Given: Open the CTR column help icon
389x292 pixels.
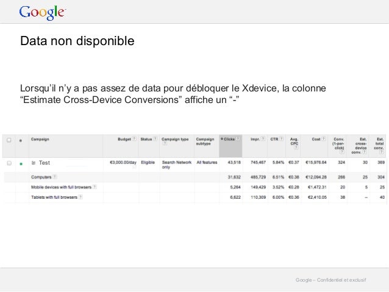Looking at the screenshot, I should pos(281,139).
